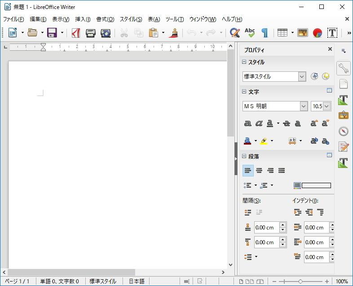This screenshot has height=286, width=353.
Task: Collapse the スタイル section
Action: 244,62
